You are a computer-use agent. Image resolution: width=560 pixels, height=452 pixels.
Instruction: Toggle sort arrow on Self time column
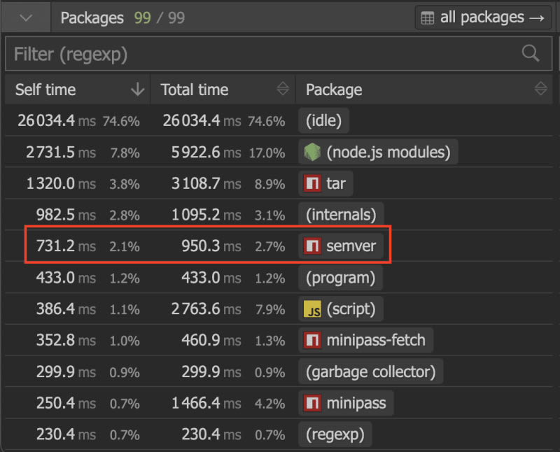(137, 90)
